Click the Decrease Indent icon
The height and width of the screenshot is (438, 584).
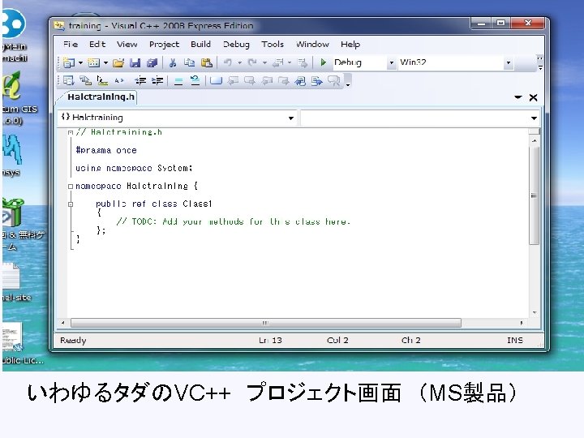[140, 80]
